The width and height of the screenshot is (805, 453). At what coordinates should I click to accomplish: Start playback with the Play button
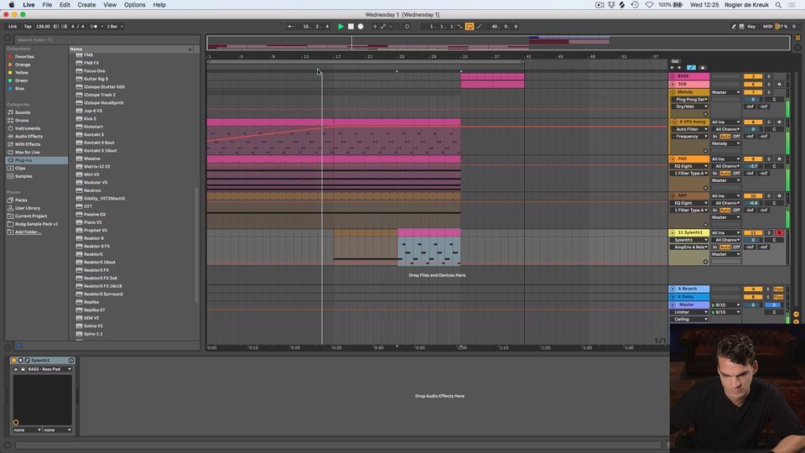click(x=340, y=26)
